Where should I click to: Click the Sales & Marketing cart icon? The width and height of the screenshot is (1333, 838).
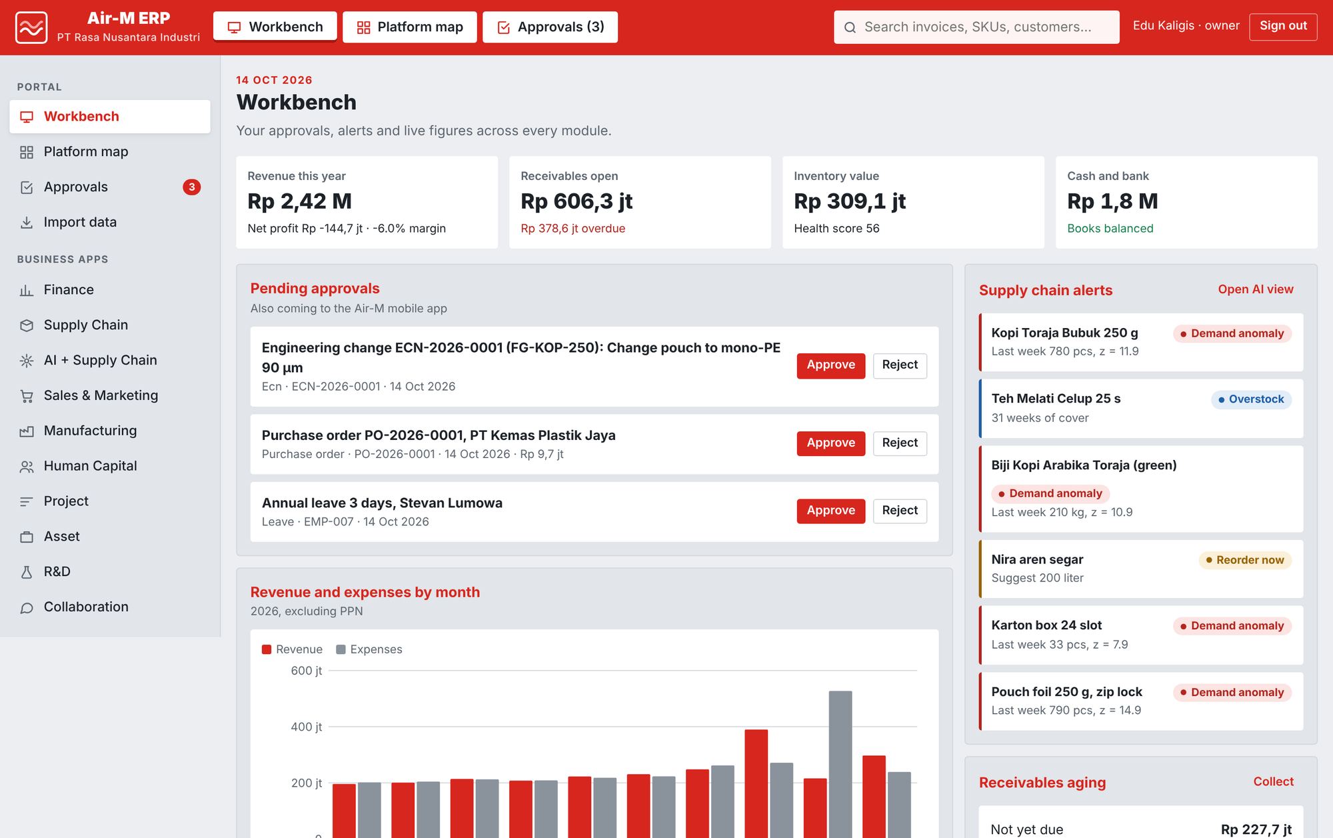pyautogui.click(x=27, y=396)
